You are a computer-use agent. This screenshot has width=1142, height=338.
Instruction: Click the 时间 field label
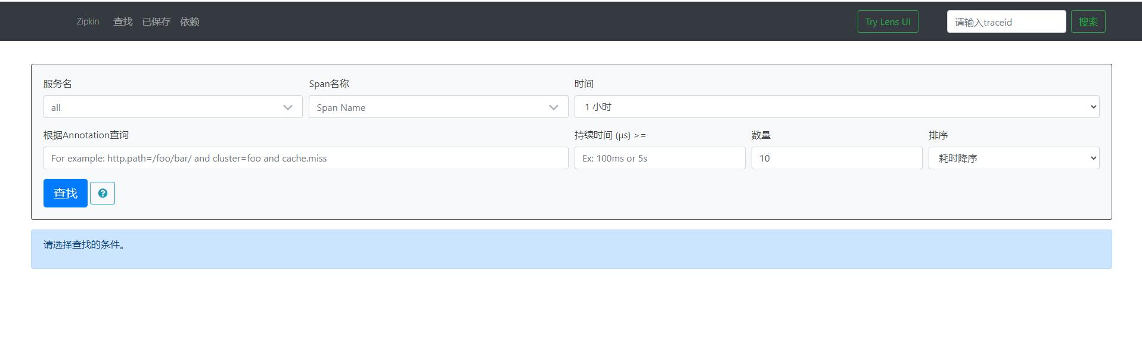(x=584, y=84)
